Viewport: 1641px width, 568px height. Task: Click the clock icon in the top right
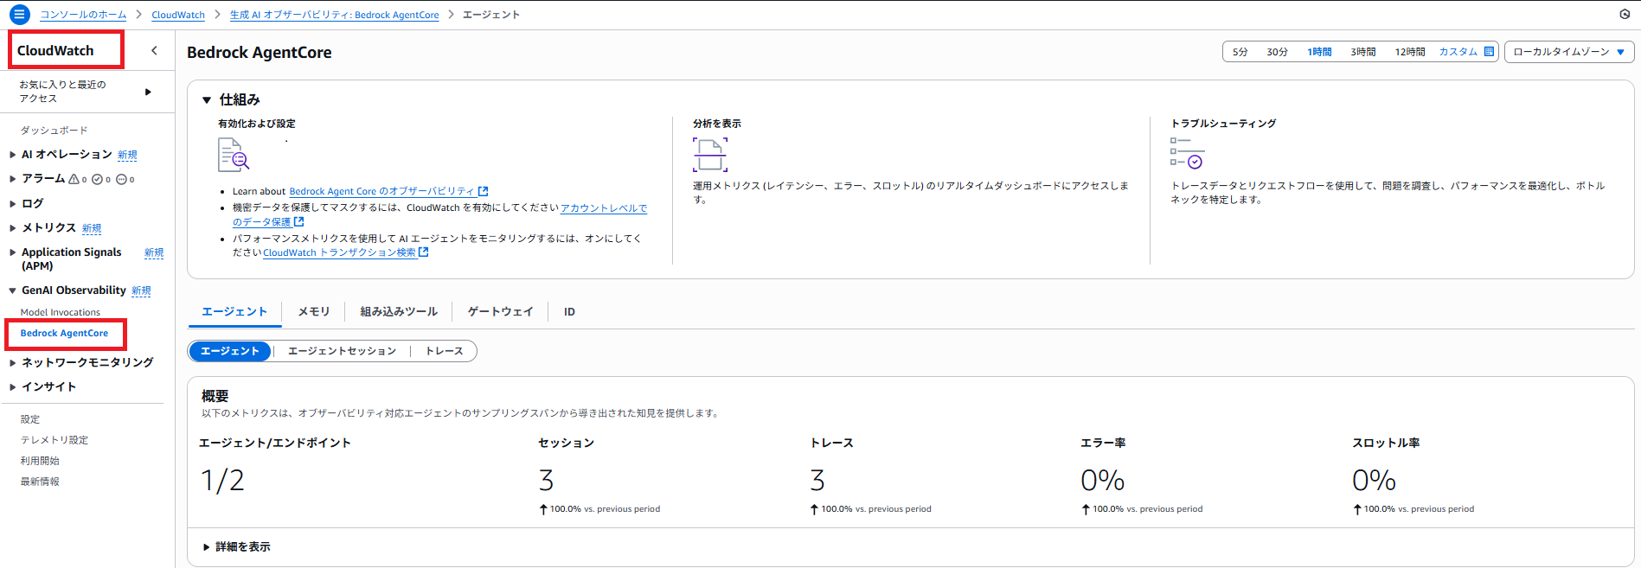tap(1624, 15)
